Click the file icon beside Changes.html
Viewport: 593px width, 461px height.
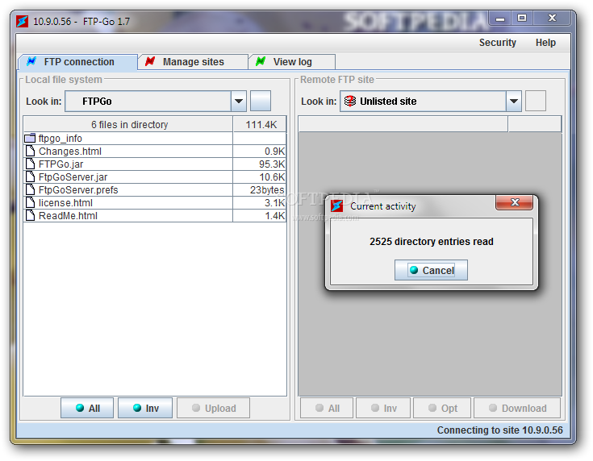tap(31, 152)
